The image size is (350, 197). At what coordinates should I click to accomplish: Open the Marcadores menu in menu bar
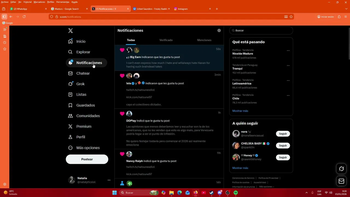(x=39, y=2)
